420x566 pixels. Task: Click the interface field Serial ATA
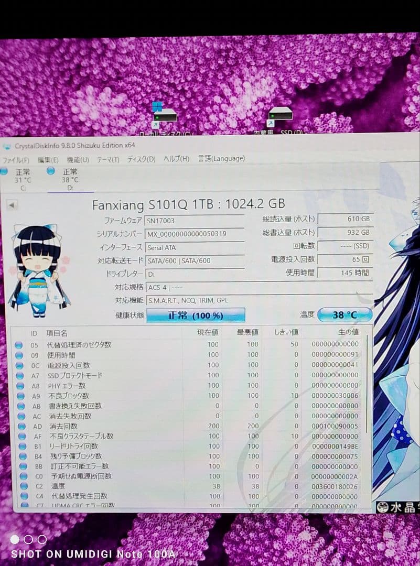[x=195, y=247]
